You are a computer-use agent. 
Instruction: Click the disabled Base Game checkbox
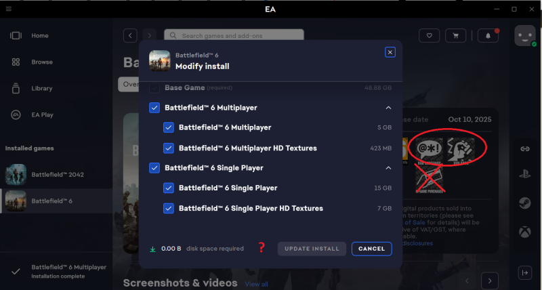(x=154, y=88)
